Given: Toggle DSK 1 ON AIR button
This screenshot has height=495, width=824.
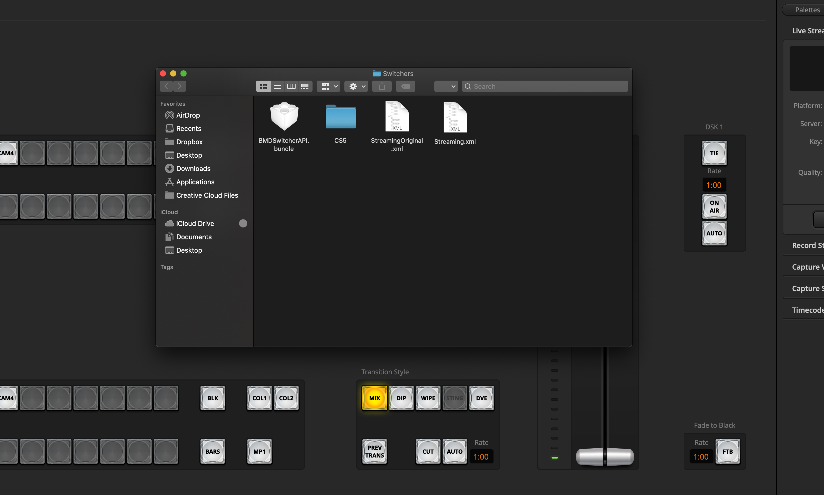Looking at the screenshot, I should 714,206.
